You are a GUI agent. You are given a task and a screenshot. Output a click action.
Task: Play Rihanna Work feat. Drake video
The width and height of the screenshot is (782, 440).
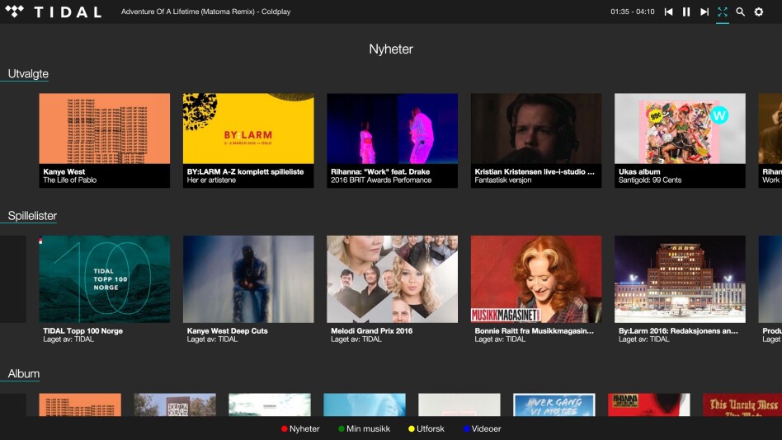click(392, 140)
